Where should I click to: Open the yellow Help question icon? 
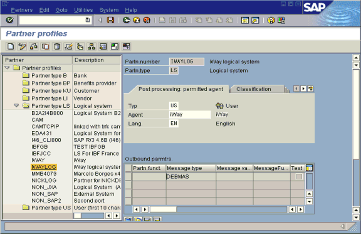[x=271, y=20]
